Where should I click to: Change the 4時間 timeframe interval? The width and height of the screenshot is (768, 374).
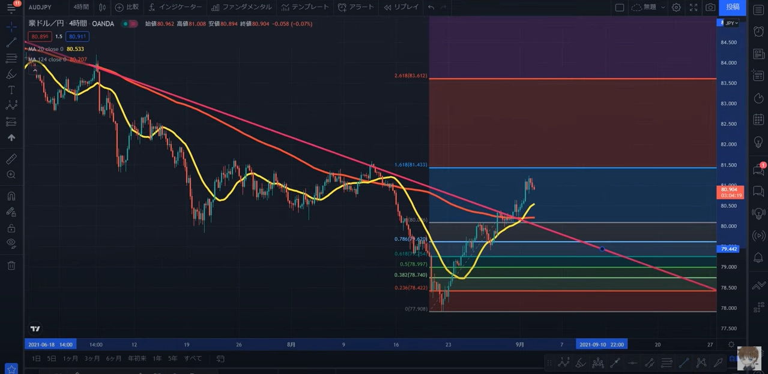point(81,7)
